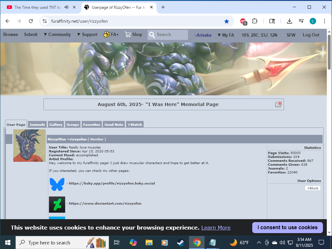The image size is (332, 249).
Task: Show hidden system tray icons
Action: click(x=259, y=243)
